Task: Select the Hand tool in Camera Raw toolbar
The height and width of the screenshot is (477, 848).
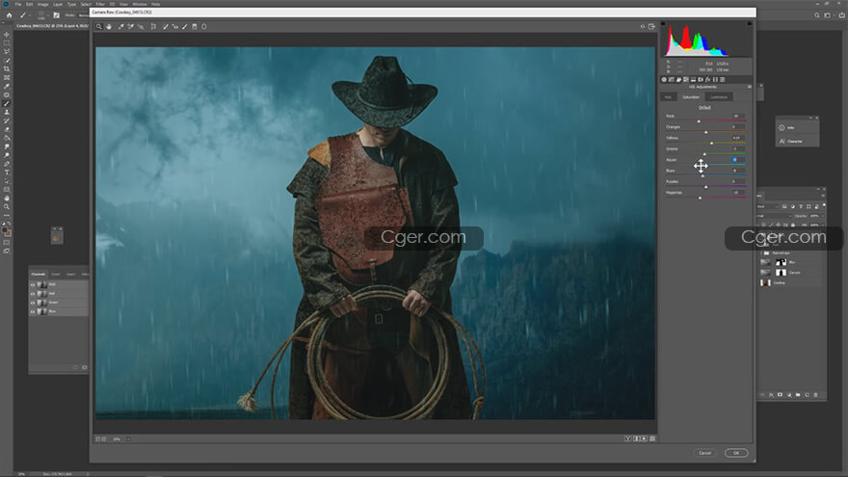Action: pyautogui.click(x=109, y=27)
